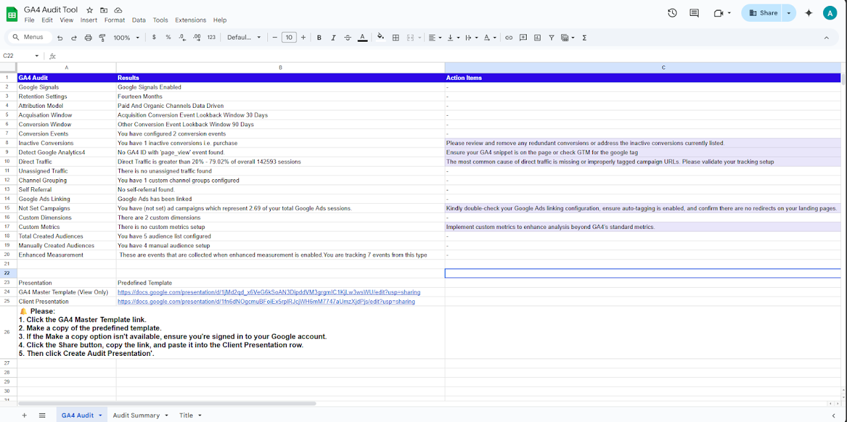Open the GA4 Master Template link
847x422 pixels.
[x=269, y=292]
